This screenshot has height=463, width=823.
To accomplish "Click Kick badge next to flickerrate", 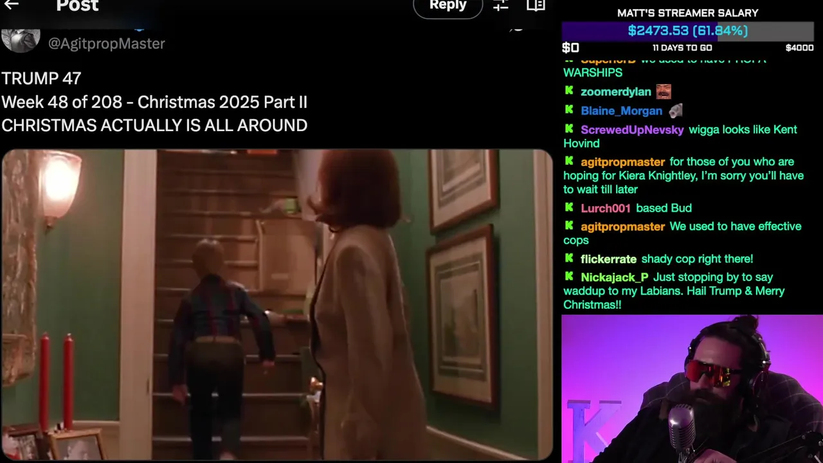I will click(569, 258).
